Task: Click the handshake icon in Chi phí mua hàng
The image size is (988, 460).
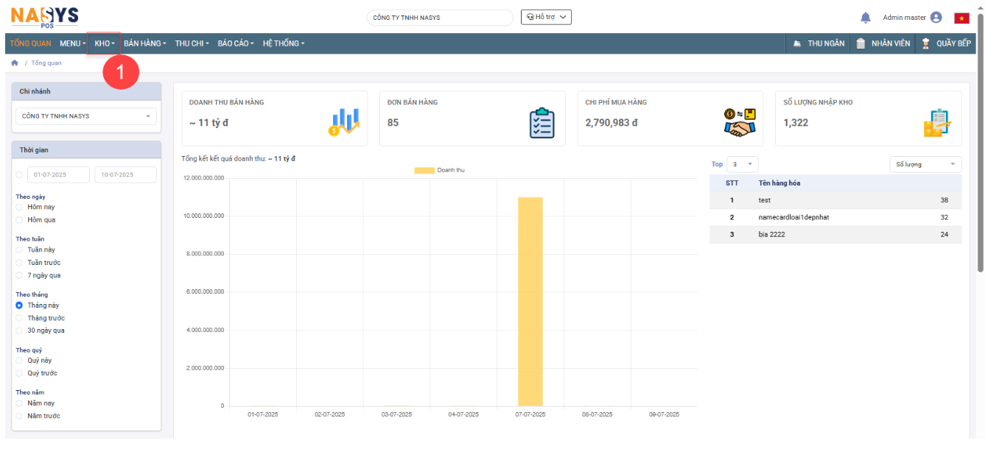Action: click(740, 122)
